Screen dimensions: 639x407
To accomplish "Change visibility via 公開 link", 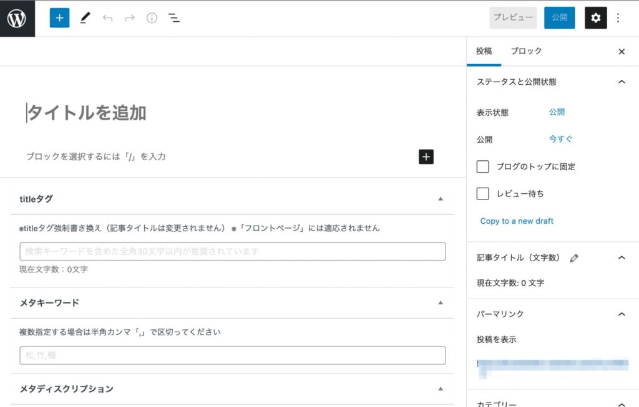I will coord(556,112).
